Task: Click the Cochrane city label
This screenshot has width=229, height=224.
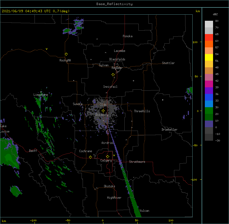Action: 86,151
